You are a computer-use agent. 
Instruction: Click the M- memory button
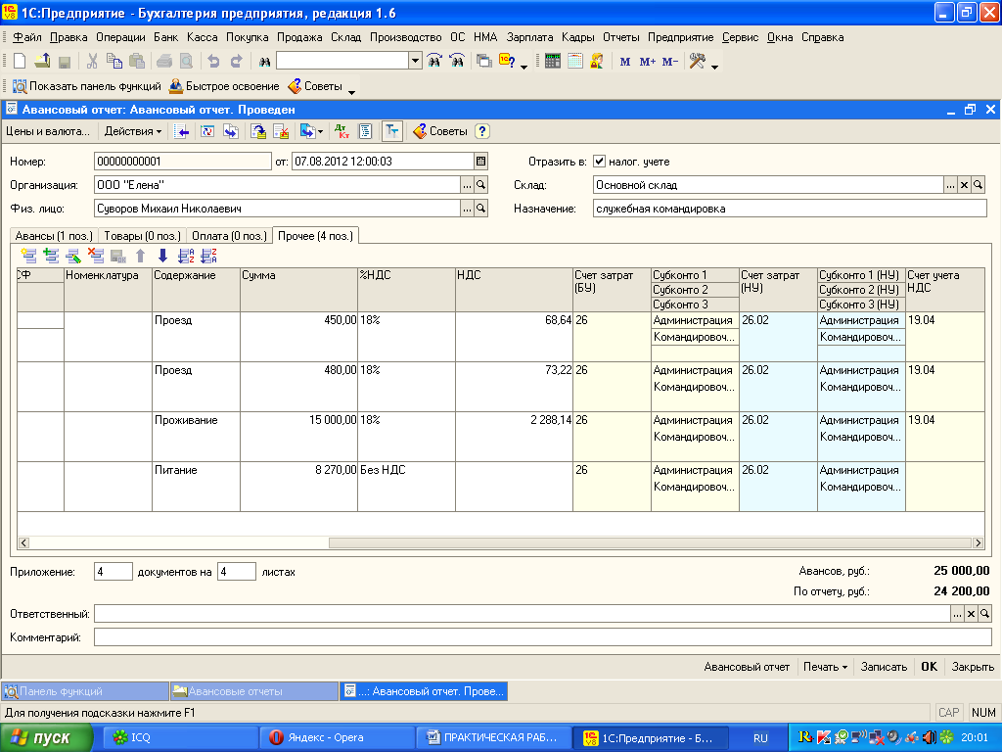coord(669,62)
